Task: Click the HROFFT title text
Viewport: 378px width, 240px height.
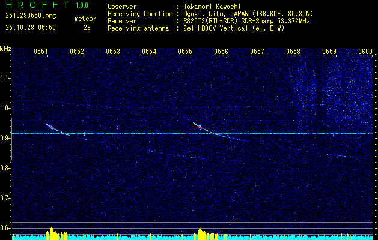Action: click(x=34, y=5)
